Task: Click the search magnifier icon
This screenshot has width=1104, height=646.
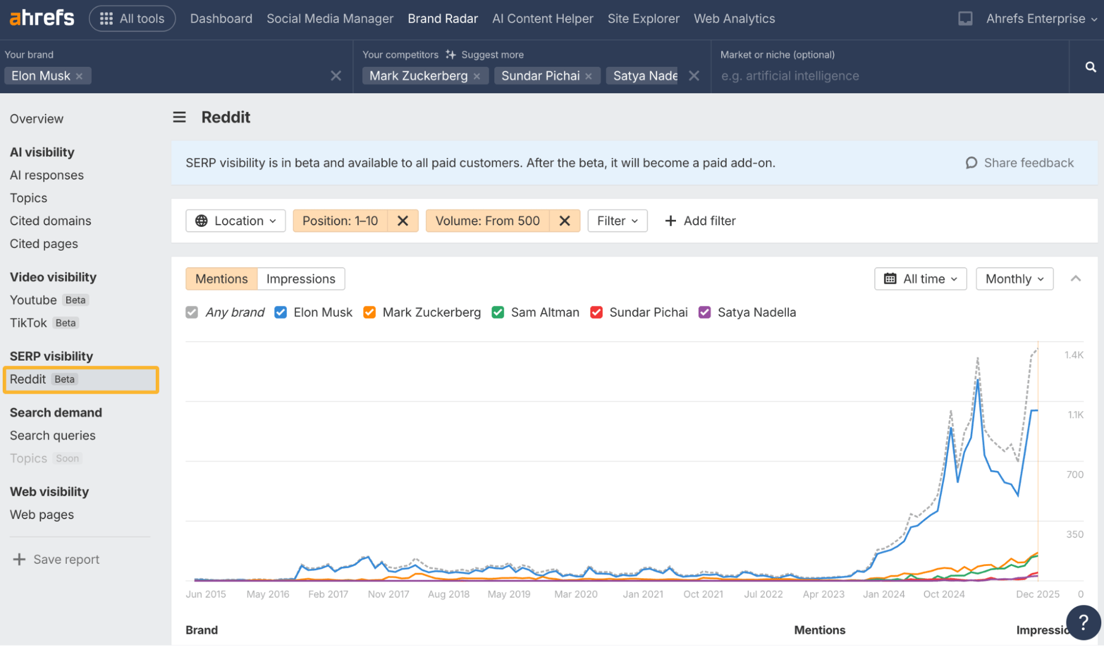Action: coord(1090,67)
